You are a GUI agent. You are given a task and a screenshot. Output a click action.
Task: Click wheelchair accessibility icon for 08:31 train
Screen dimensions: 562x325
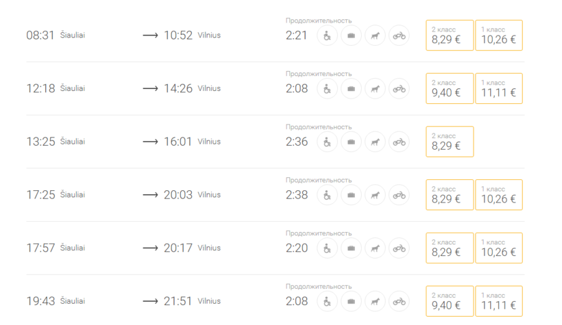click(327, 36)
